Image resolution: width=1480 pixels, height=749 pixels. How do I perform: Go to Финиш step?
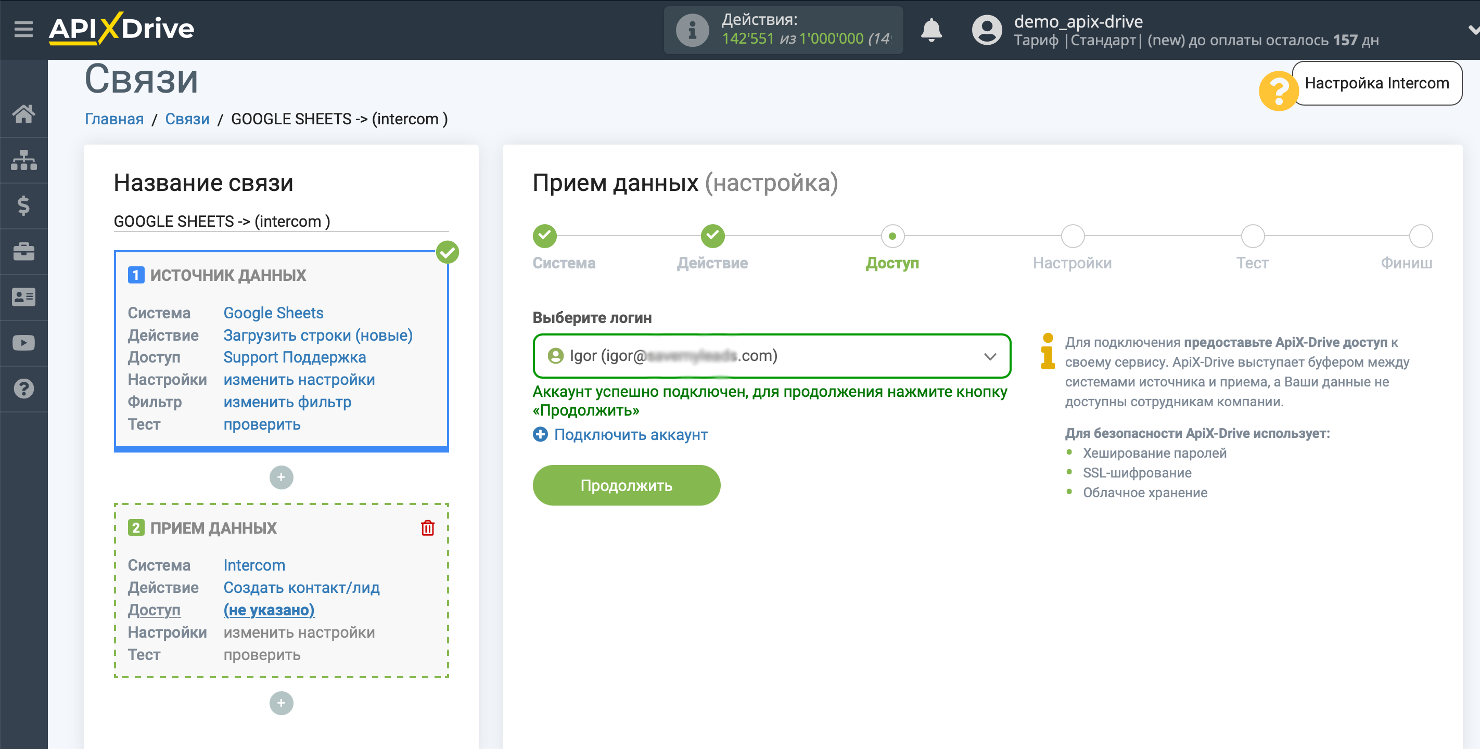pyautogui.click(x=1421, y=236)
